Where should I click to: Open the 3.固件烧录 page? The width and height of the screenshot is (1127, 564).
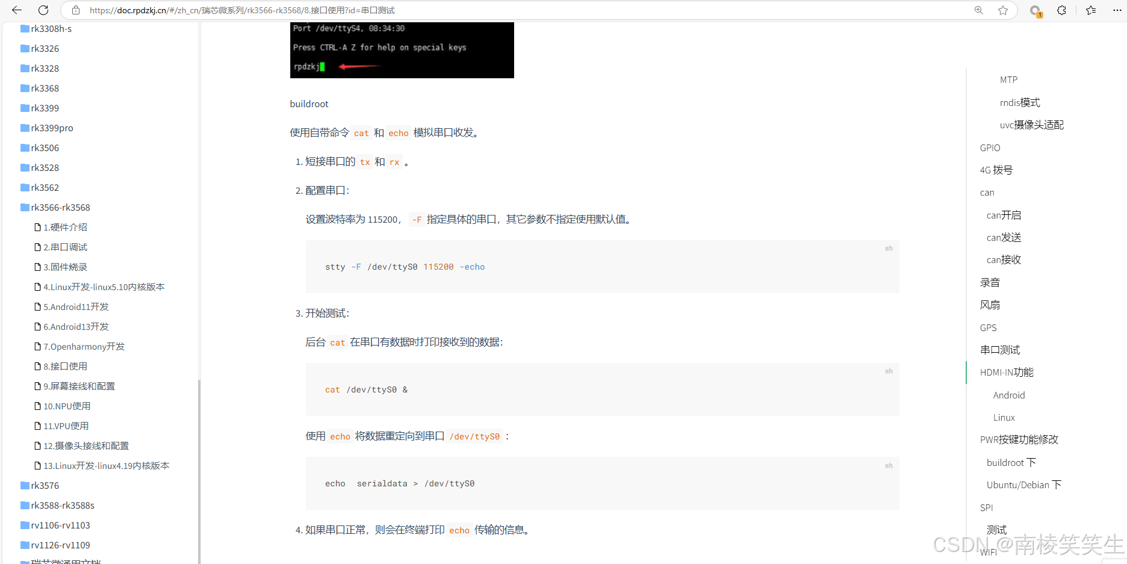[x=61, y=267]
